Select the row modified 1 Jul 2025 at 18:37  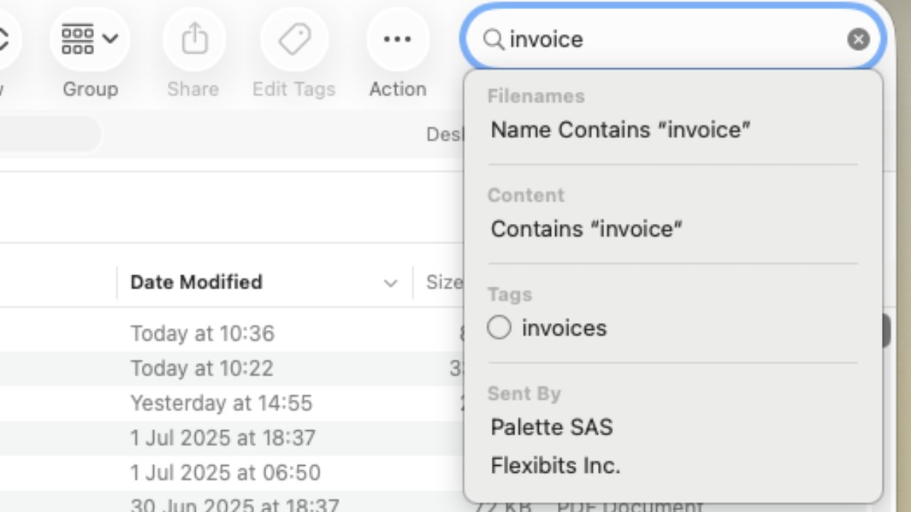click(231, 438)
